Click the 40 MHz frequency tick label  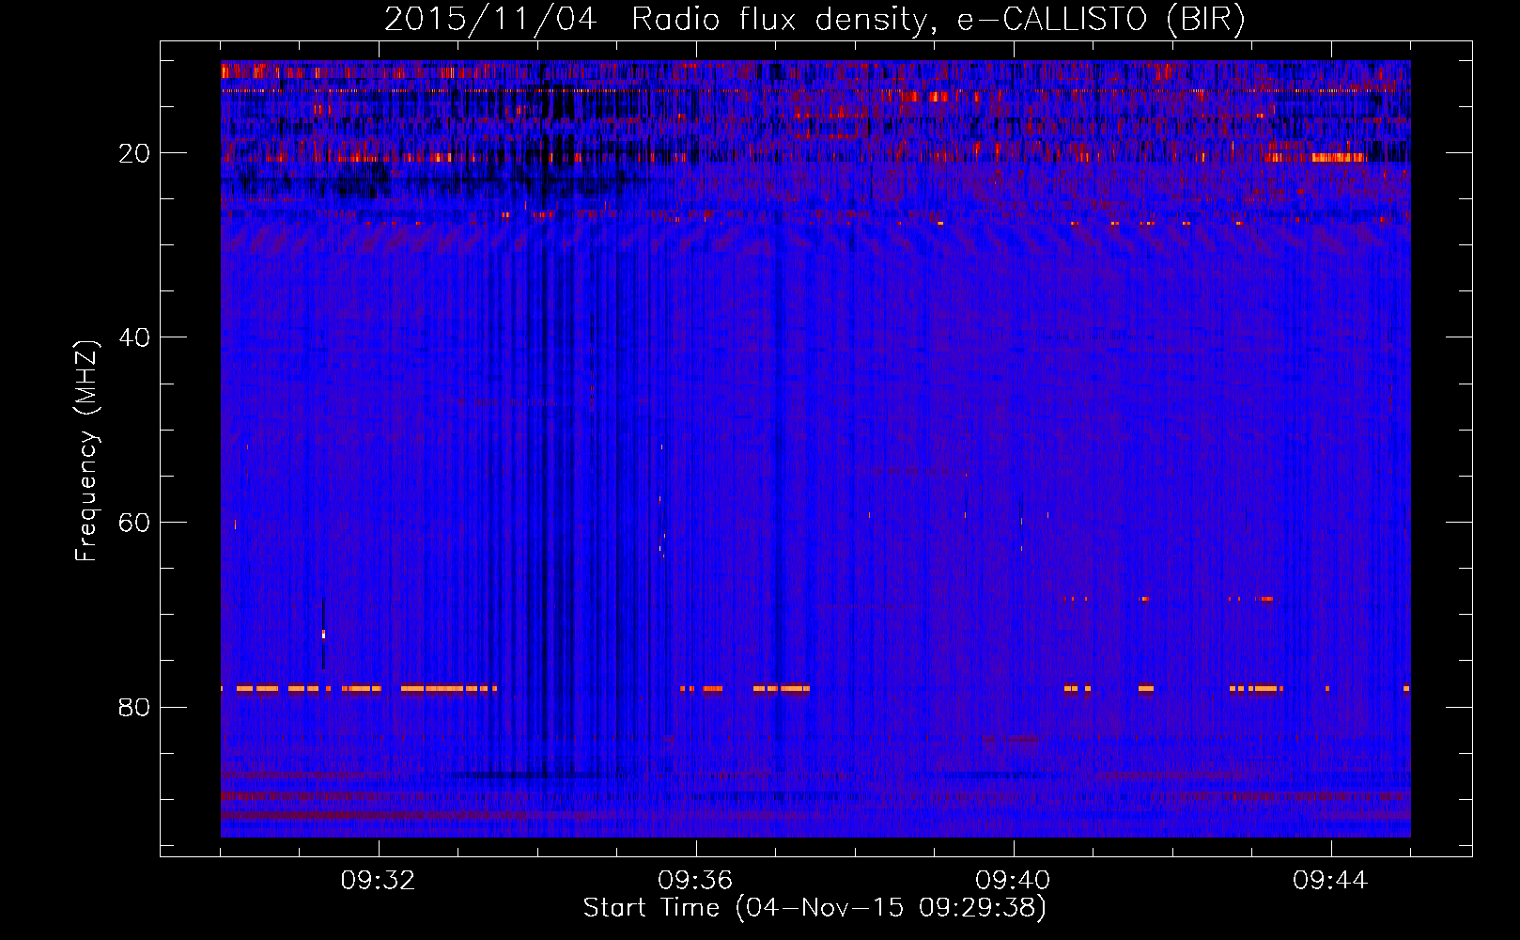pyautogui.click(x=134, y=337)
